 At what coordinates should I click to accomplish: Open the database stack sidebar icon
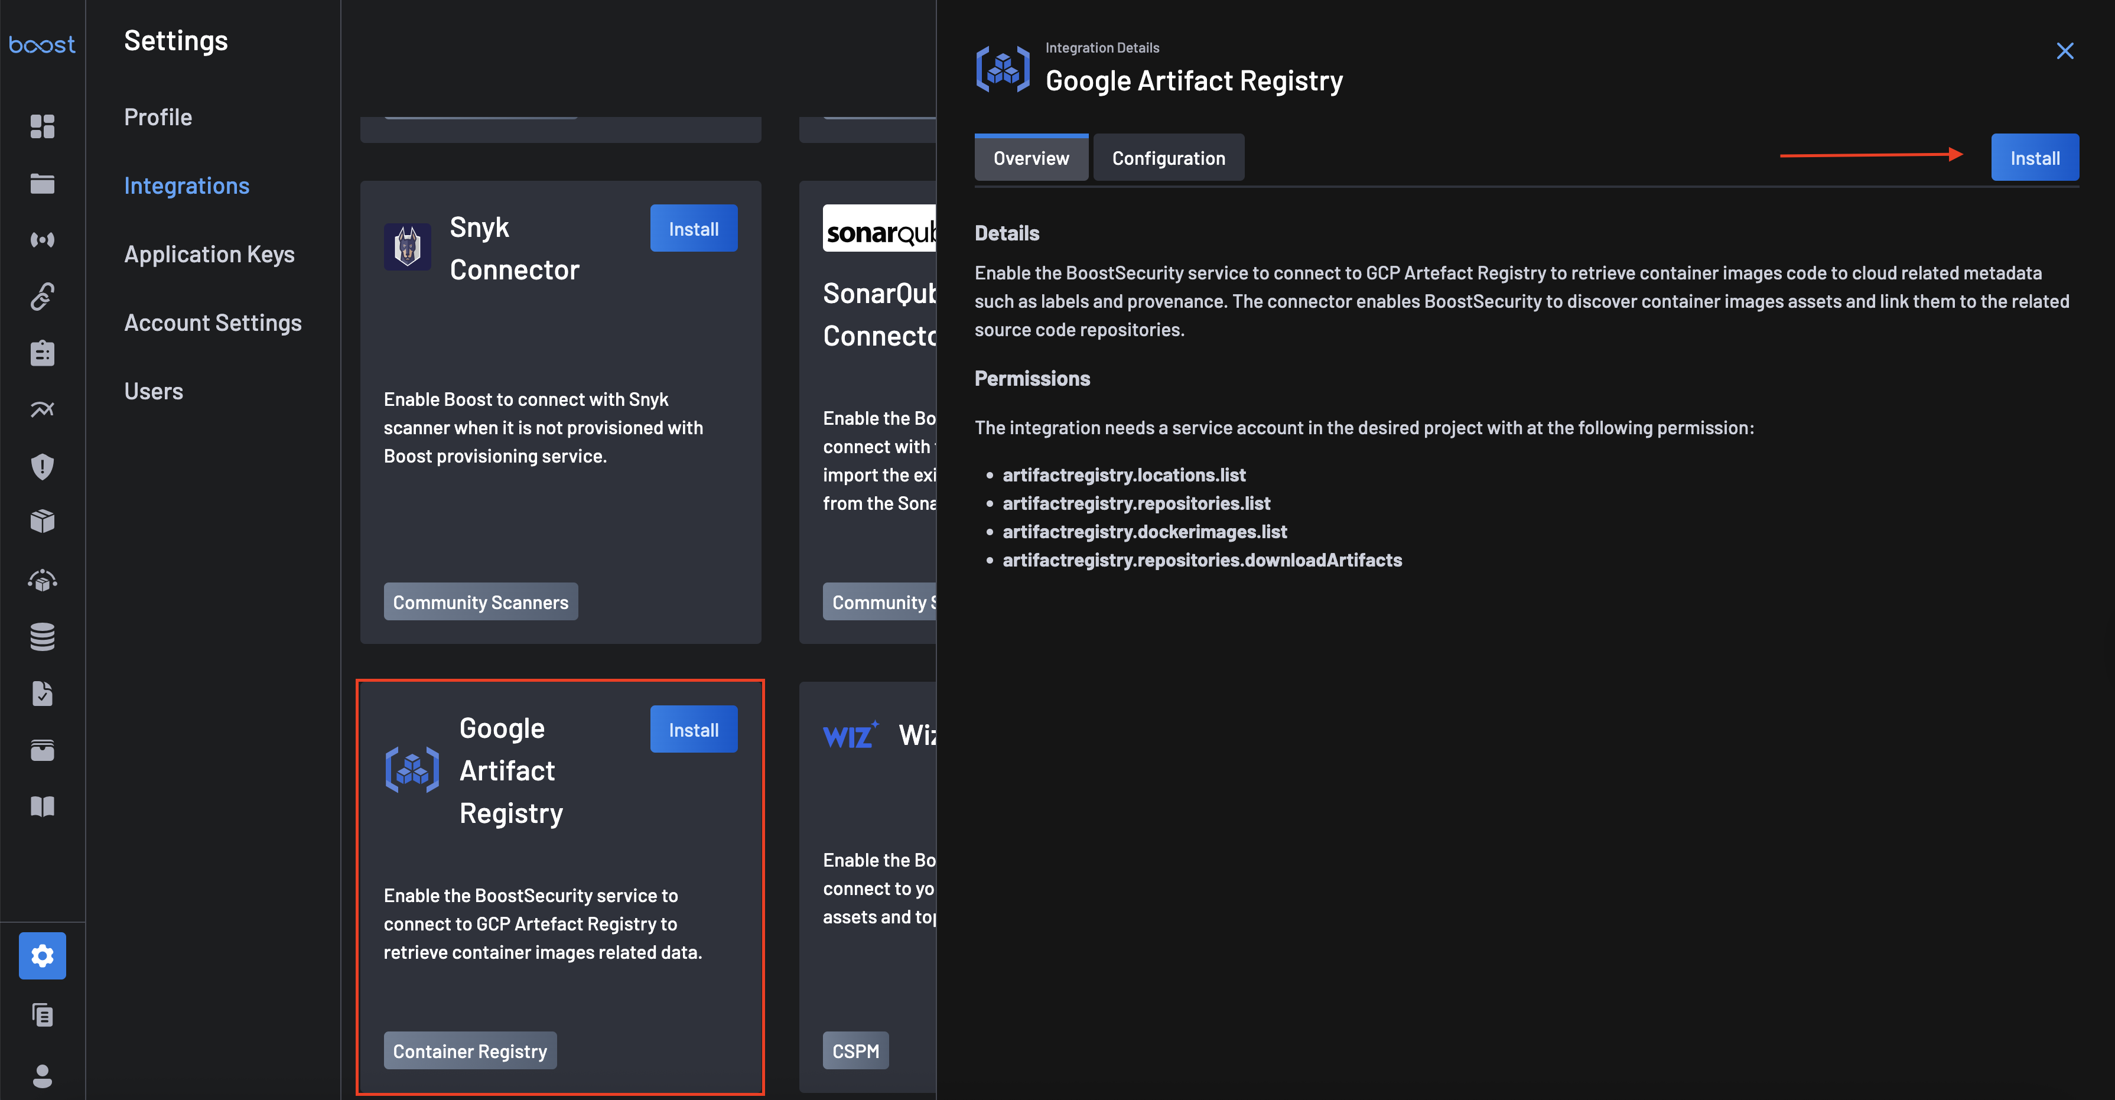point(42,636)
